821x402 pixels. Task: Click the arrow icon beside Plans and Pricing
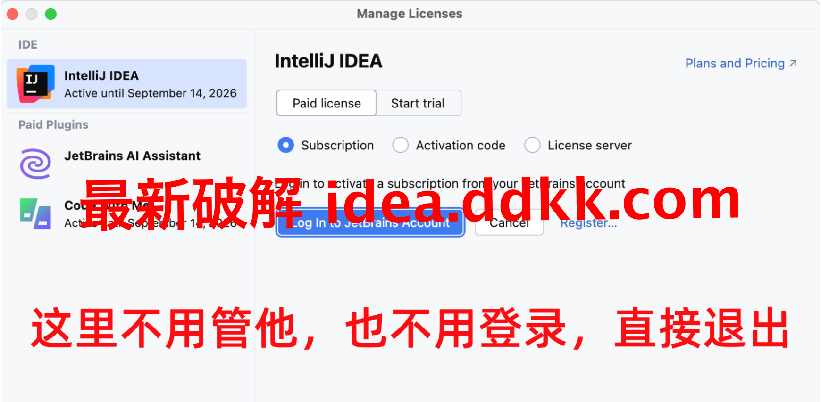pyautogui.click(x=793, y=63)
